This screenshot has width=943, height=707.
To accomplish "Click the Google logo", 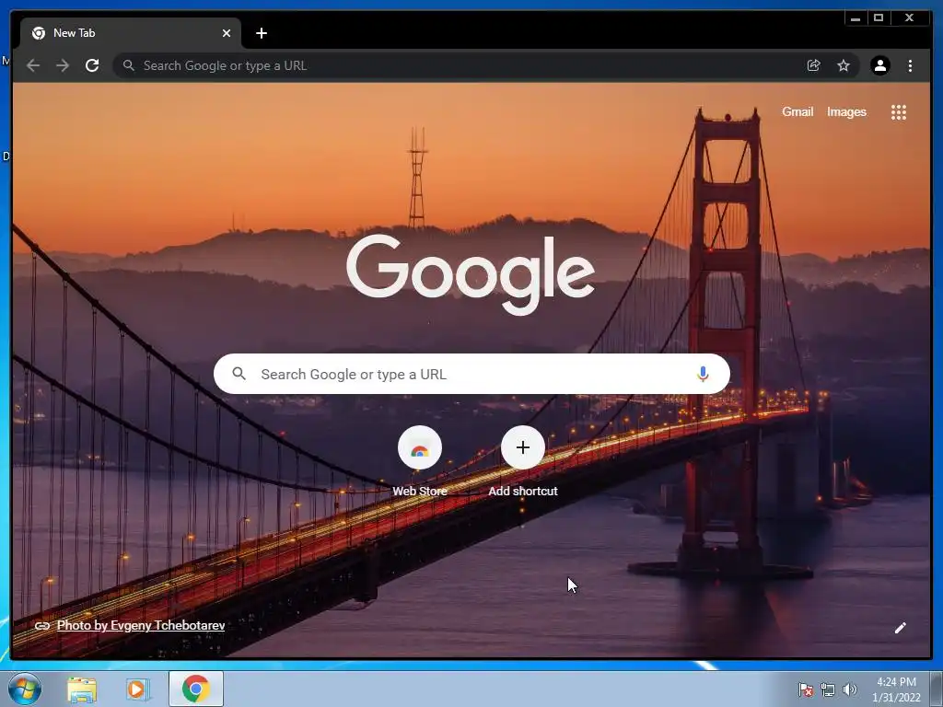I will (471, 274).
